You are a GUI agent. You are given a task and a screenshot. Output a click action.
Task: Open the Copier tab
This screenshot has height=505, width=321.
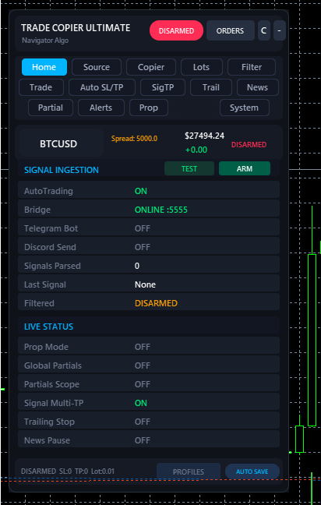(x=151, y=67)
